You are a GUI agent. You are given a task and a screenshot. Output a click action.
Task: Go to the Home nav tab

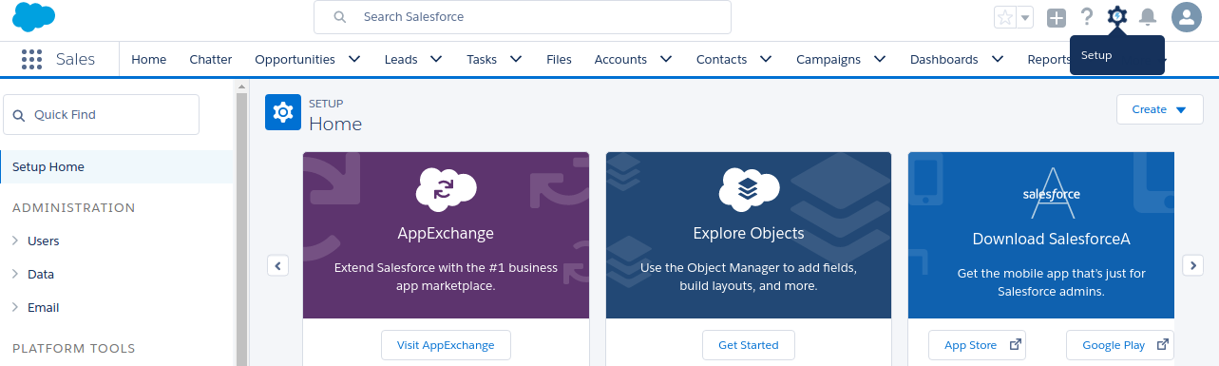(149, 59)
